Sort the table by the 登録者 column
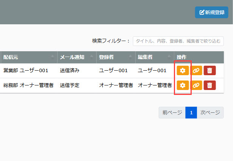 click(116, 57)
